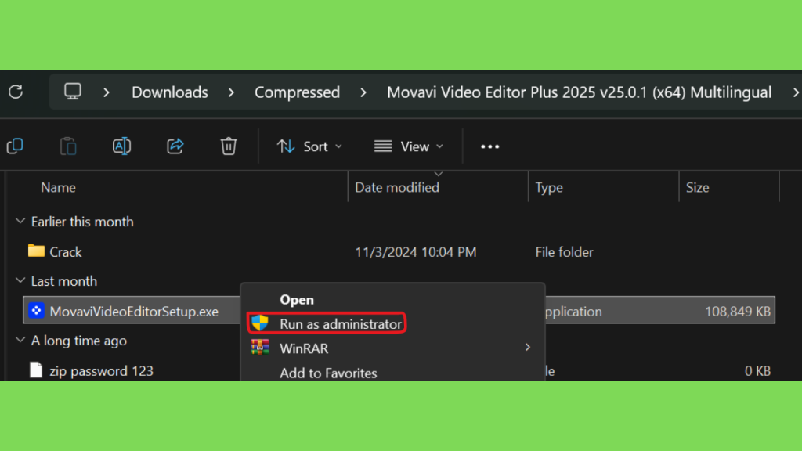The image size is (802, 451).
Task: Select the MovaviVideoEditorSetup.exe file name
Action: click(134, 312)
